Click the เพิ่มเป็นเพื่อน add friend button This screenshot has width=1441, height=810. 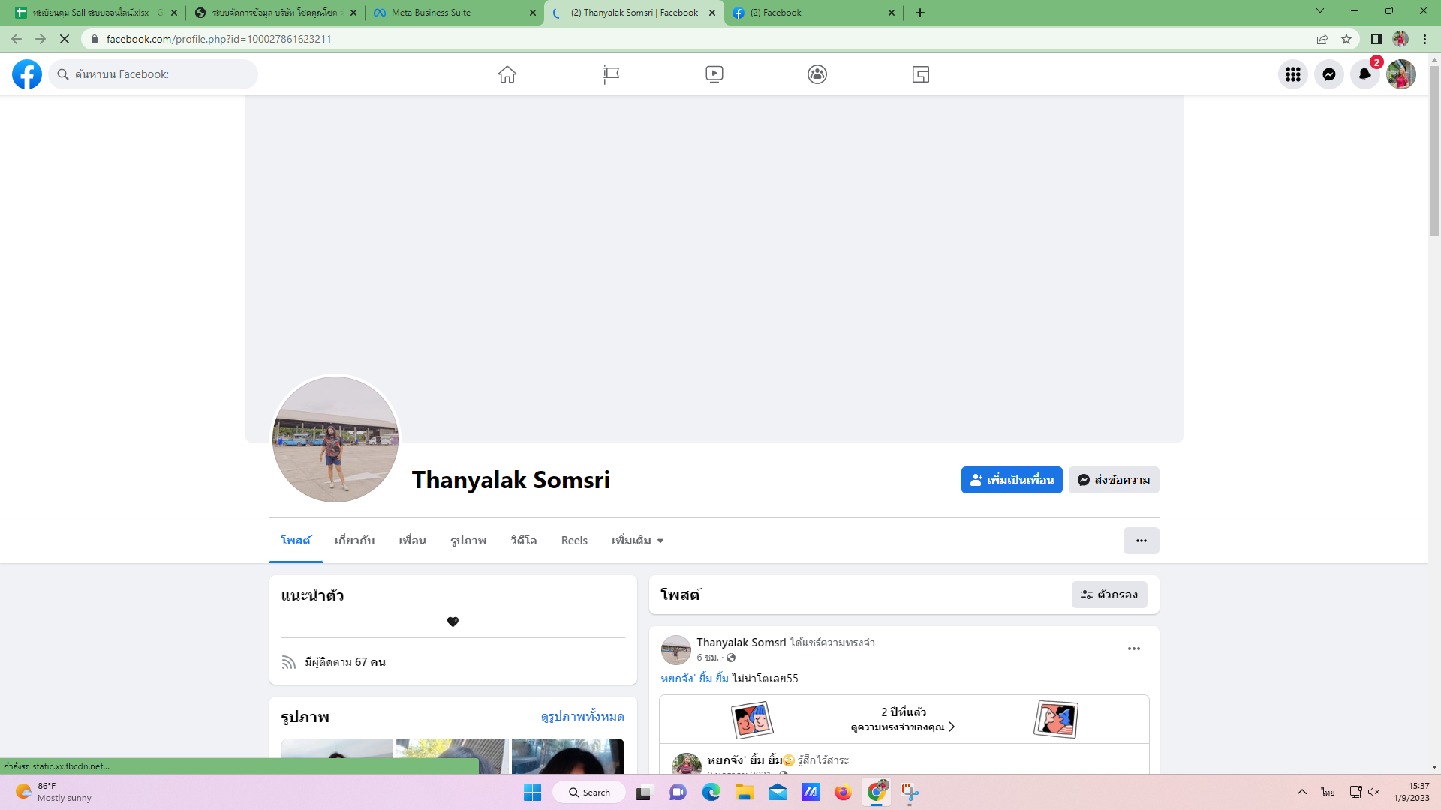(1011, 480)
